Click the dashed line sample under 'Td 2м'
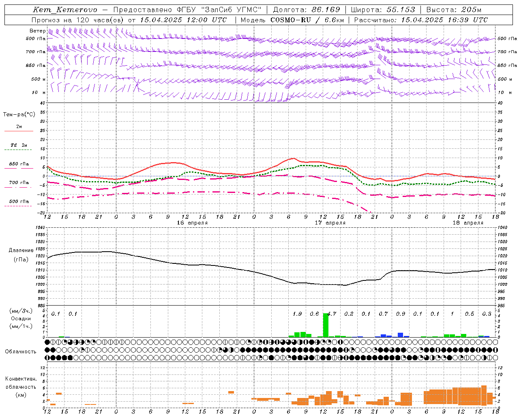Image resolution: width=519 pixels, height=415 pixels. coord(19,150)
